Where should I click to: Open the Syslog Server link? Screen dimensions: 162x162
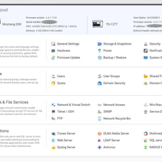point(66,147)
